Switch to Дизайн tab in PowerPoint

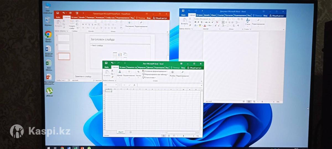click(x=82, y=17)
